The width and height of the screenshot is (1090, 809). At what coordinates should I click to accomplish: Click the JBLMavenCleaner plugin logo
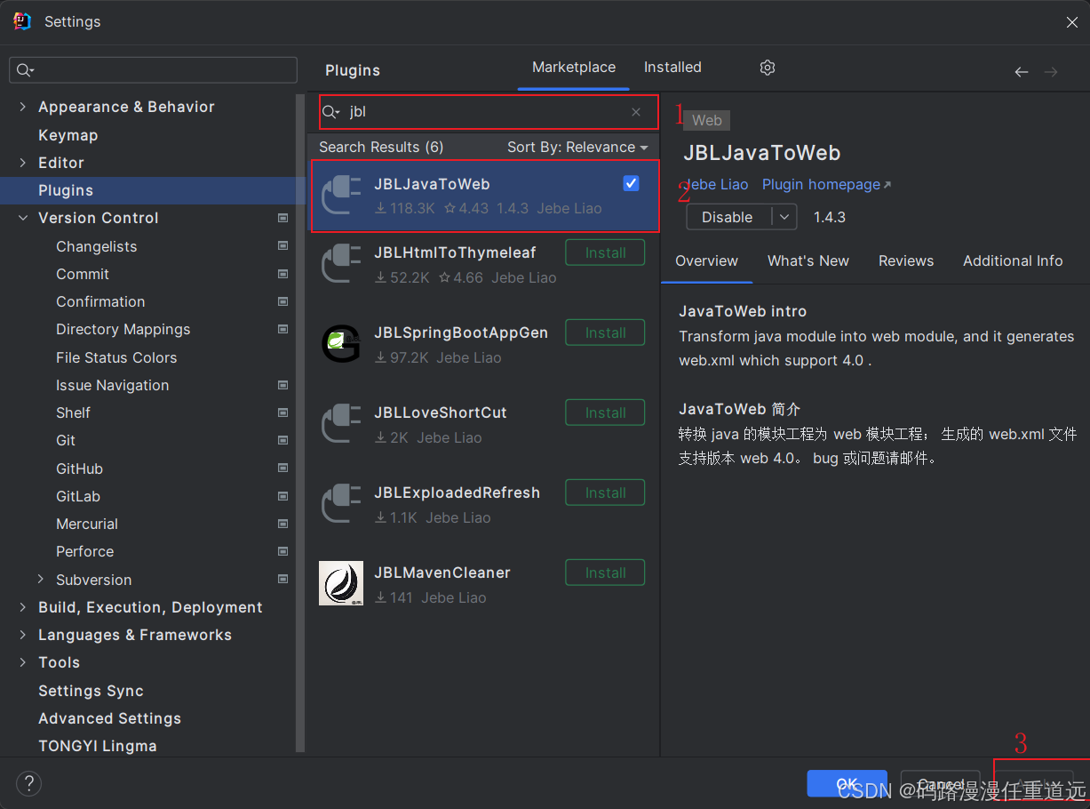(x=341, y=583)
